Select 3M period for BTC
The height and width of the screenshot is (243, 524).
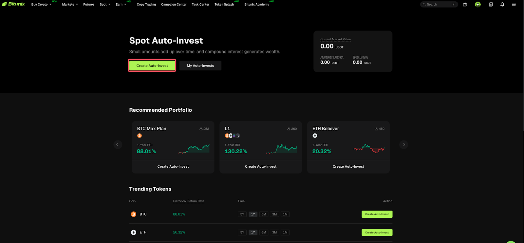coord(274,214)
